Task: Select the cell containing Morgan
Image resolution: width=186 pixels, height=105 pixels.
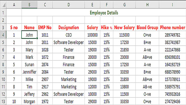Action: [x=29, y=101]
